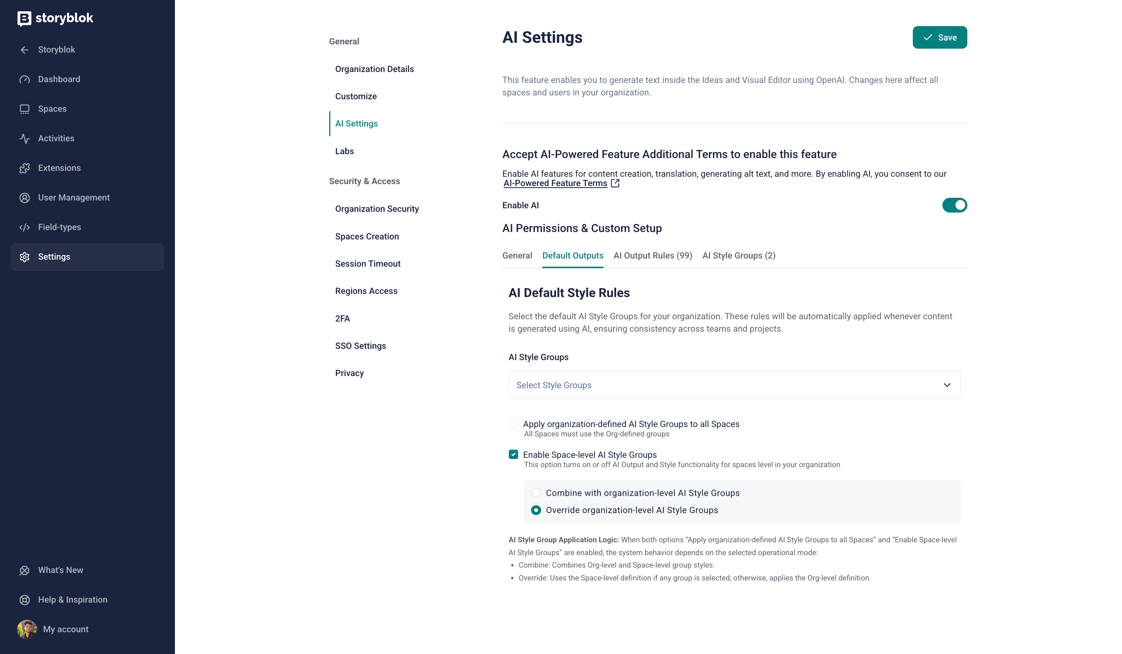
Task: Click the Save button
Action: (939, 37)
